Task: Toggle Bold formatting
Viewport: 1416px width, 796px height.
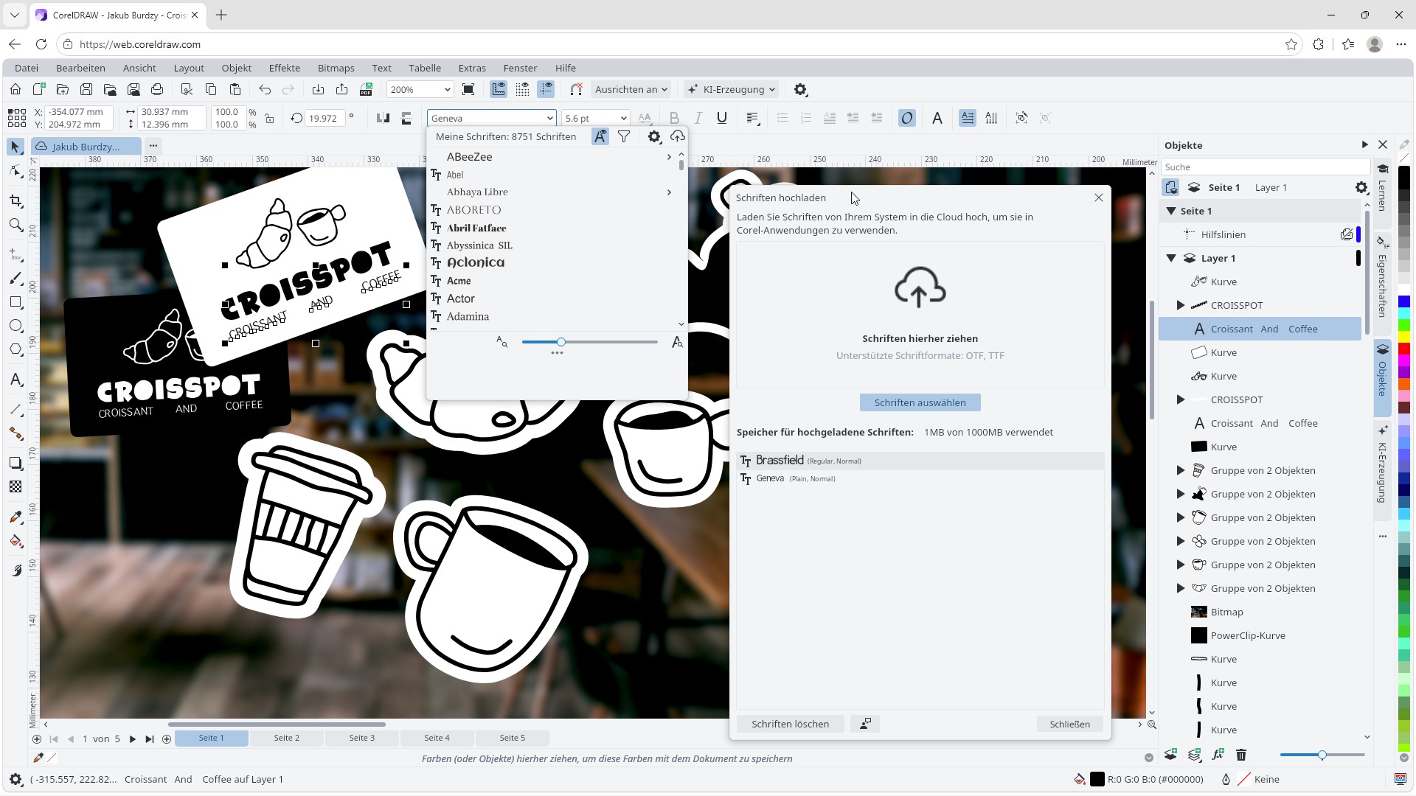Action: (674, 118)
